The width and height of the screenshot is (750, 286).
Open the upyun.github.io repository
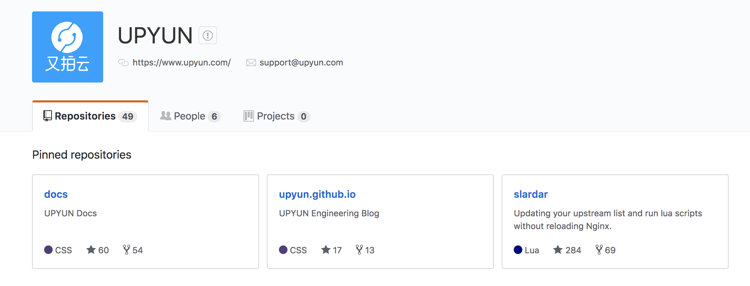click(317, 194)
